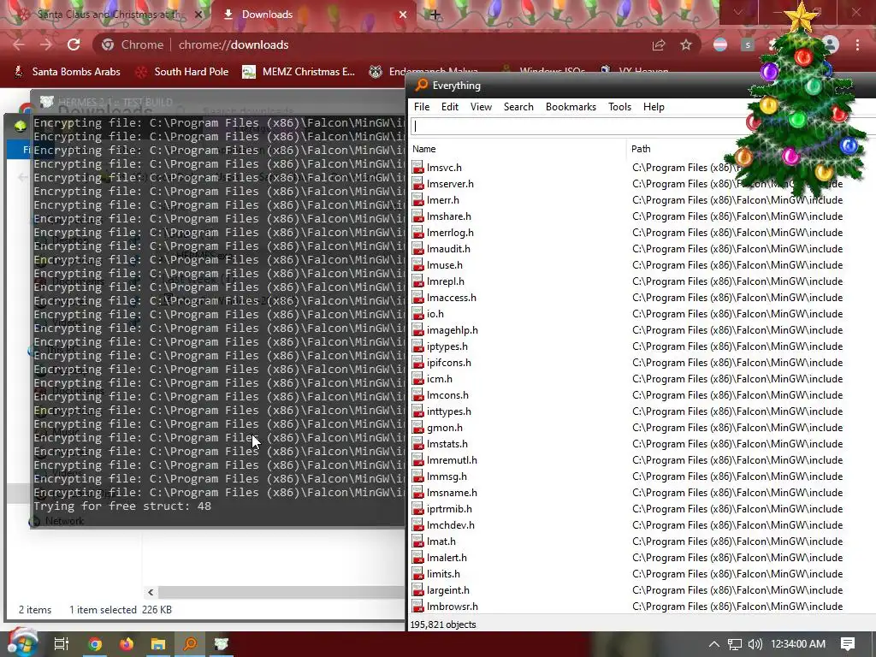Image resolution: width=876 pixels, height=657 pixels.
Task: Click file name gmon.h
Action: point(444,428)
